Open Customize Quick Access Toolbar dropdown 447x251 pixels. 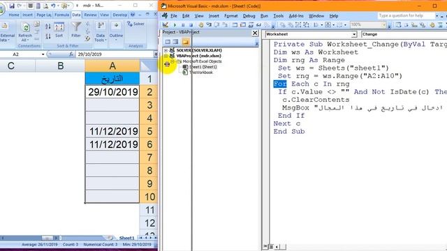point(77,6)
